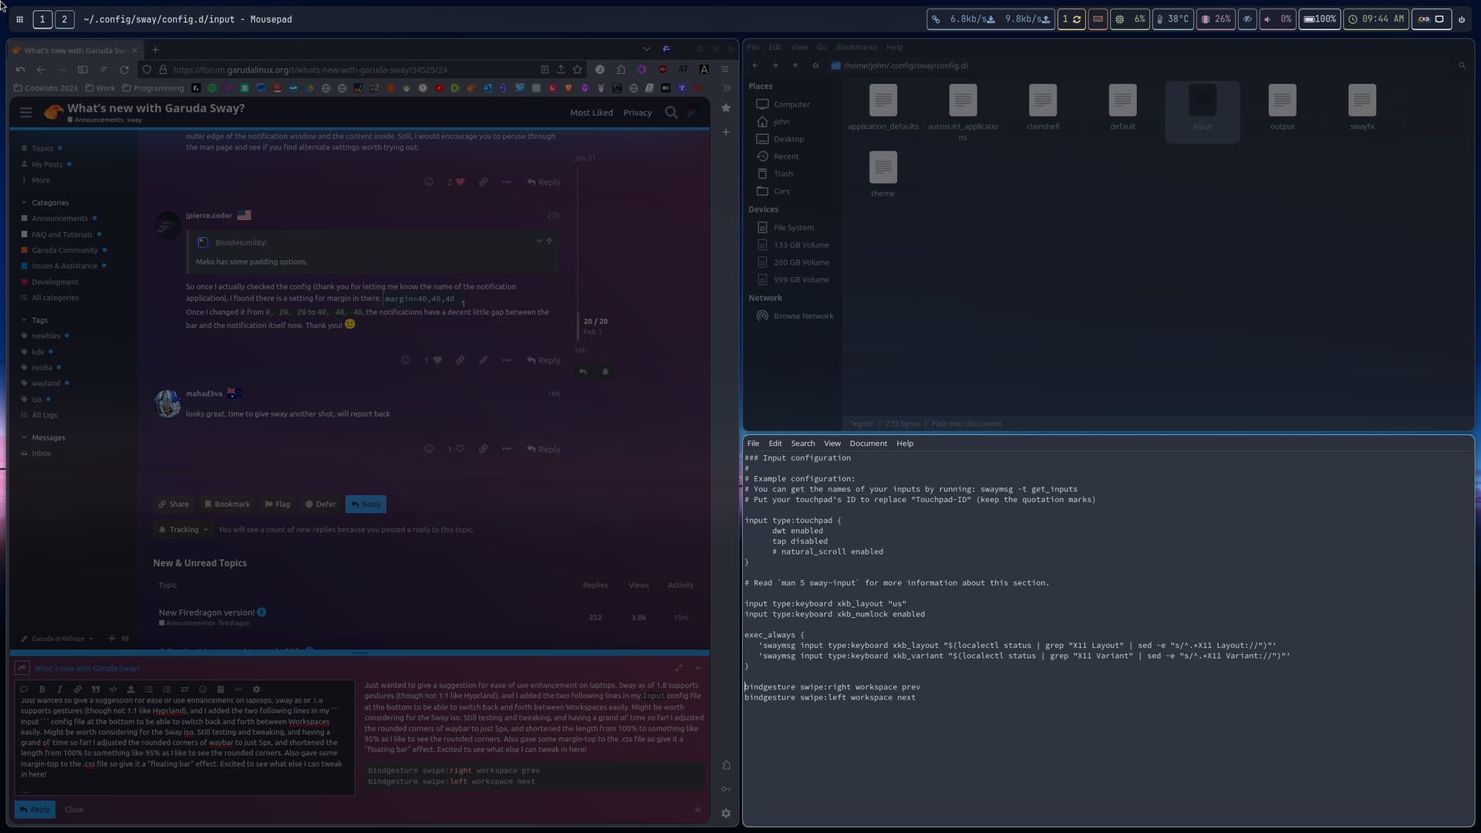Screen dimensions: 1481x833
Task: Switch to workspace 2 in waybar
Action: tap(65, 19)
